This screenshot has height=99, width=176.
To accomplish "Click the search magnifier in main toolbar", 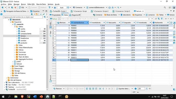I will [118, 7].
